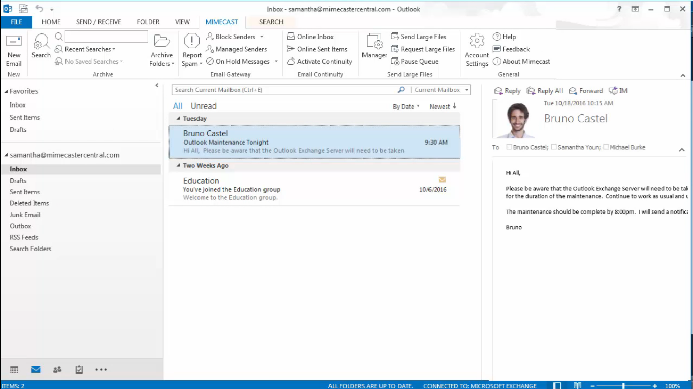Viewport: 693px width, 389px height.
Task: Switch to the SEND / RECEIVE tab
Action: (x=98, y=22)
